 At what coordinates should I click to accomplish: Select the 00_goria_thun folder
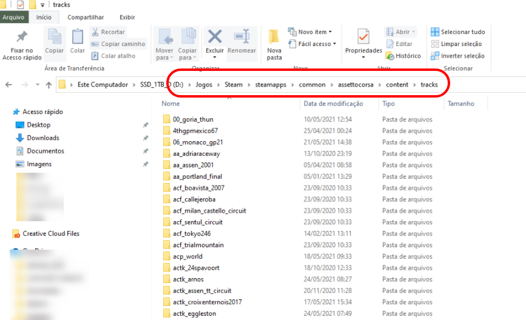click(193, 119)
